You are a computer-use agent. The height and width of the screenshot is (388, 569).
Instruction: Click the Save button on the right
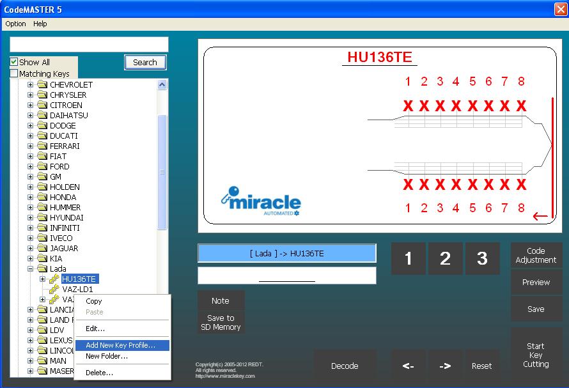(x=536, y=309)
